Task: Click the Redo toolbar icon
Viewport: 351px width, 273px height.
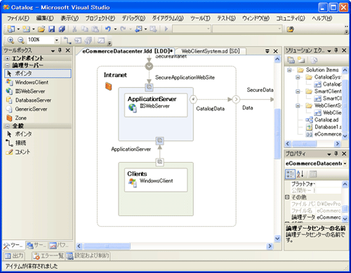Action: click(123, 29)
